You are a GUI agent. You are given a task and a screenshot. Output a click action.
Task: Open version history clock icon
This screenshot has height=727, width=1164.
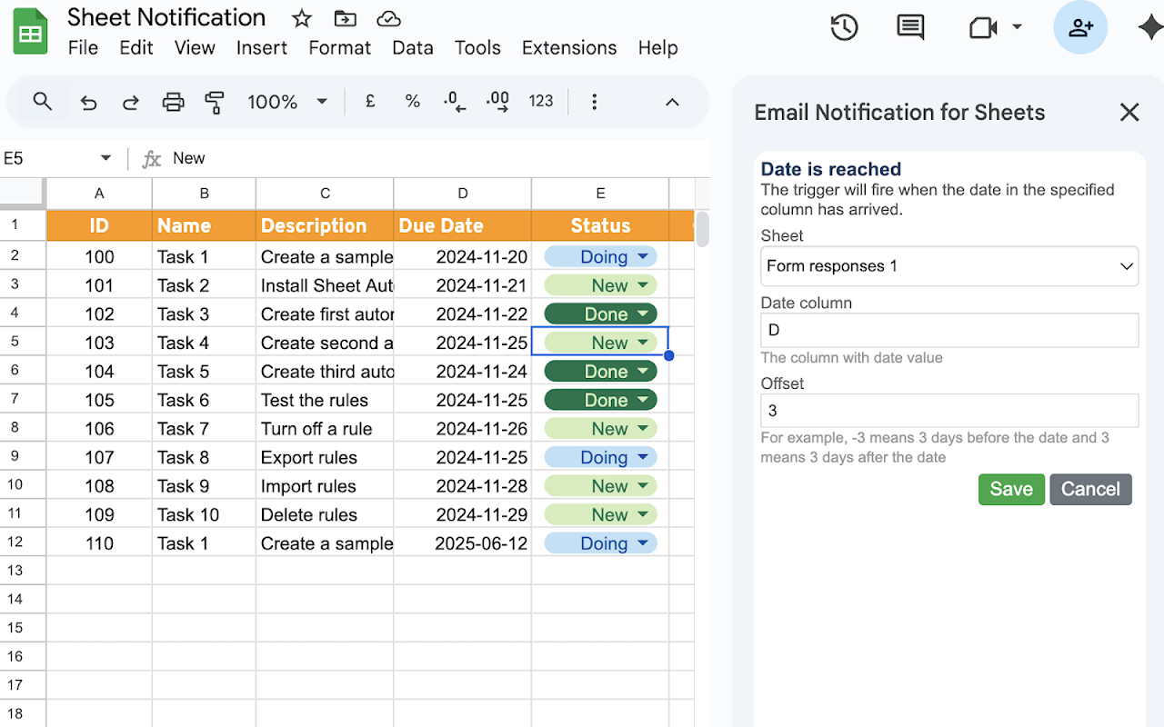[844, 27]
